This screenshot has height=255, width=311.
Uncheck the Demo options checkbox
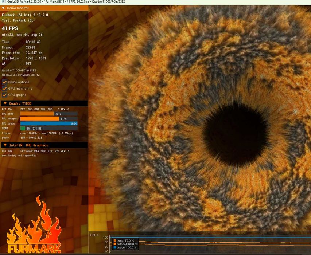point(5,82)
